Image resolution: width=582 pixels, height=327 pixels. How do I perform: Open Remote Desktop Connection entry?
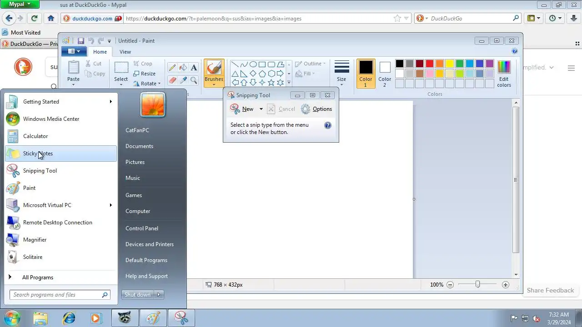pyautogui.click(x=61, y=223)
